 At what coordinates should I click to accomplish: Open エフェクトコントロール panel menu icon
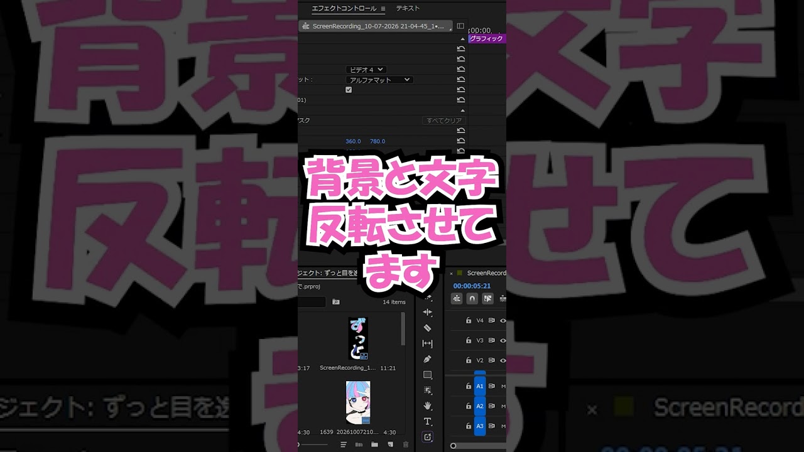383,9
